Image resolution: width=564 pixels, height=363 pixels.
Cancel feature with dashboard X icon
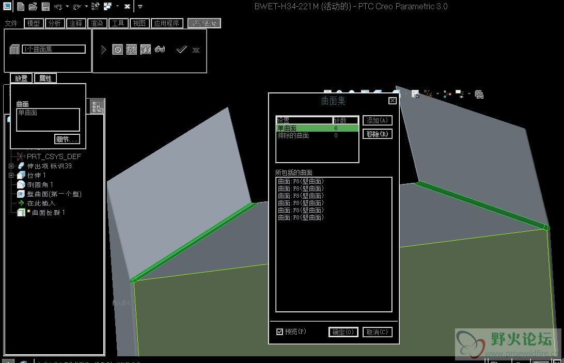pyautogui.click(x=196, y=50)
